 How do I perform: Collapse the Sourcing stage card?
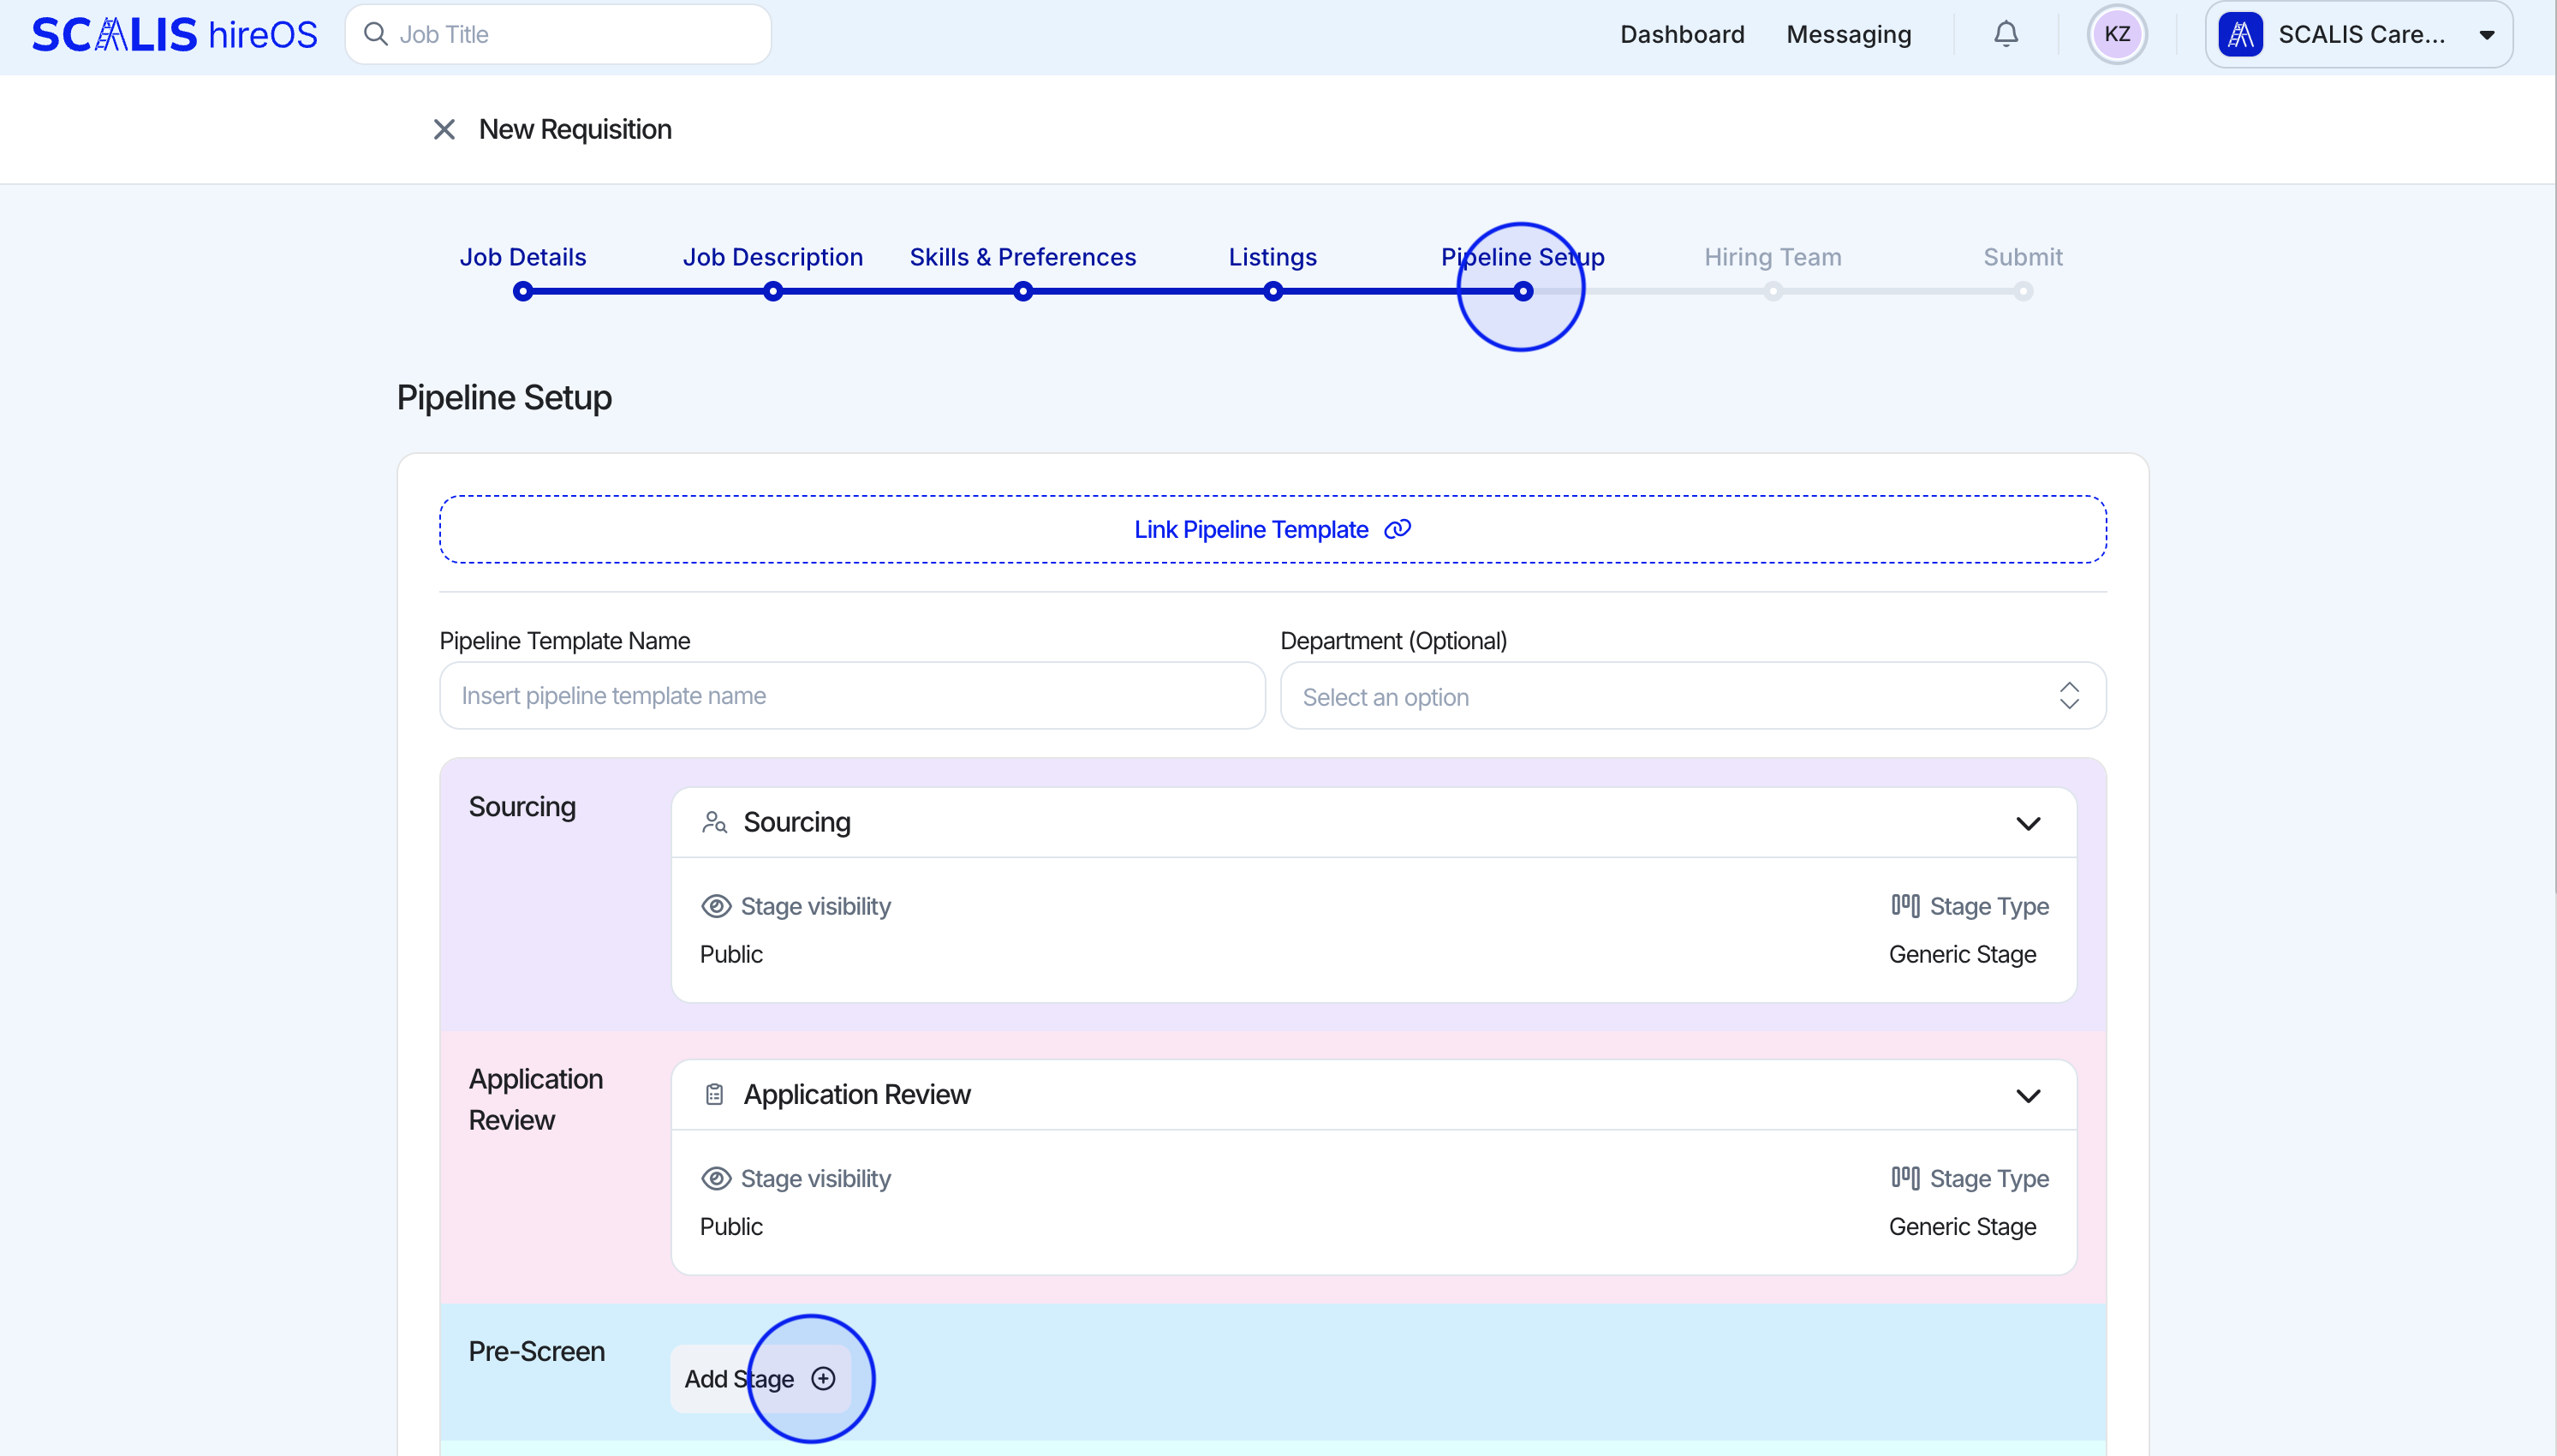2027,823
